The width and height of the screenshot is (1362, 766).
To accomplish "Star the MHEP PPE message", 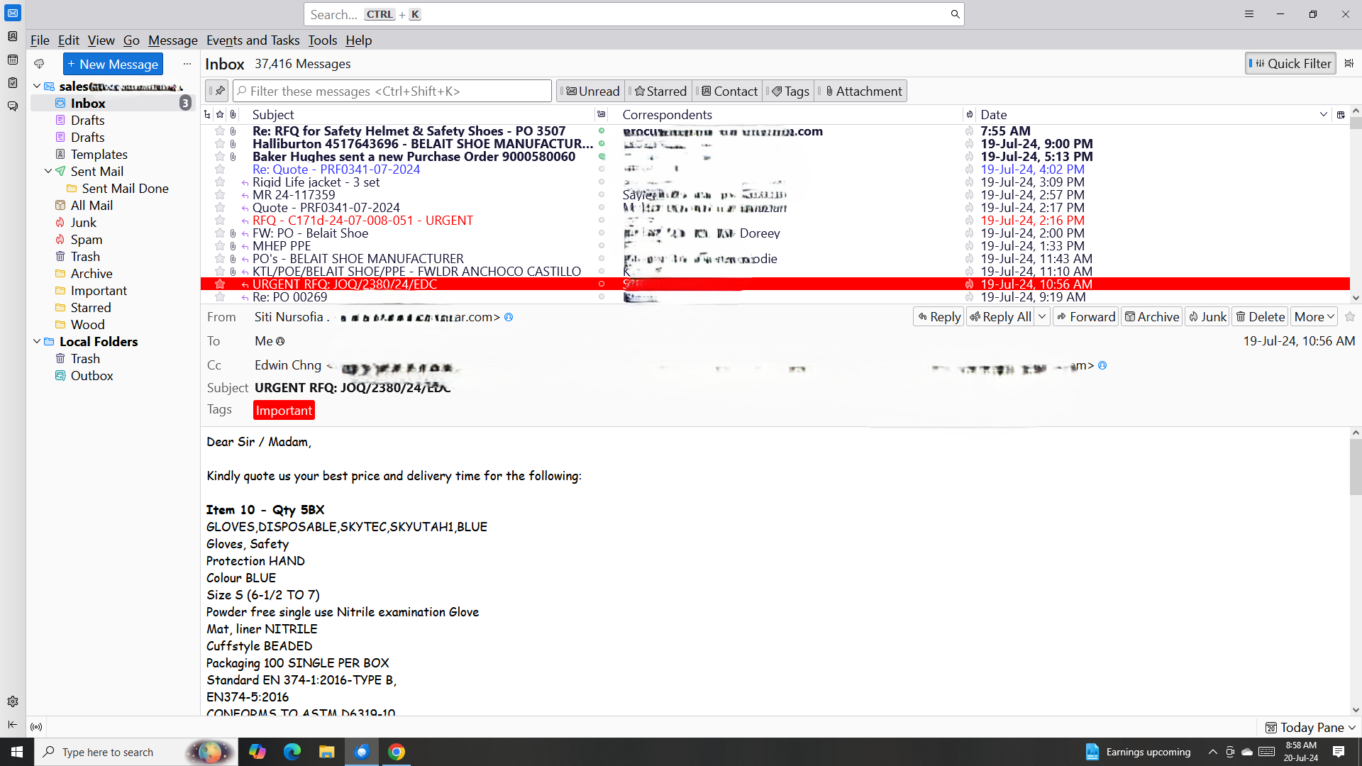I will (x=220, y=246).
